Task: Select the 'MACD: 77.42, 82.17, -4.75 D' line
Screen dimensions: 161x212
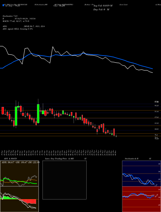Action: 16,21
